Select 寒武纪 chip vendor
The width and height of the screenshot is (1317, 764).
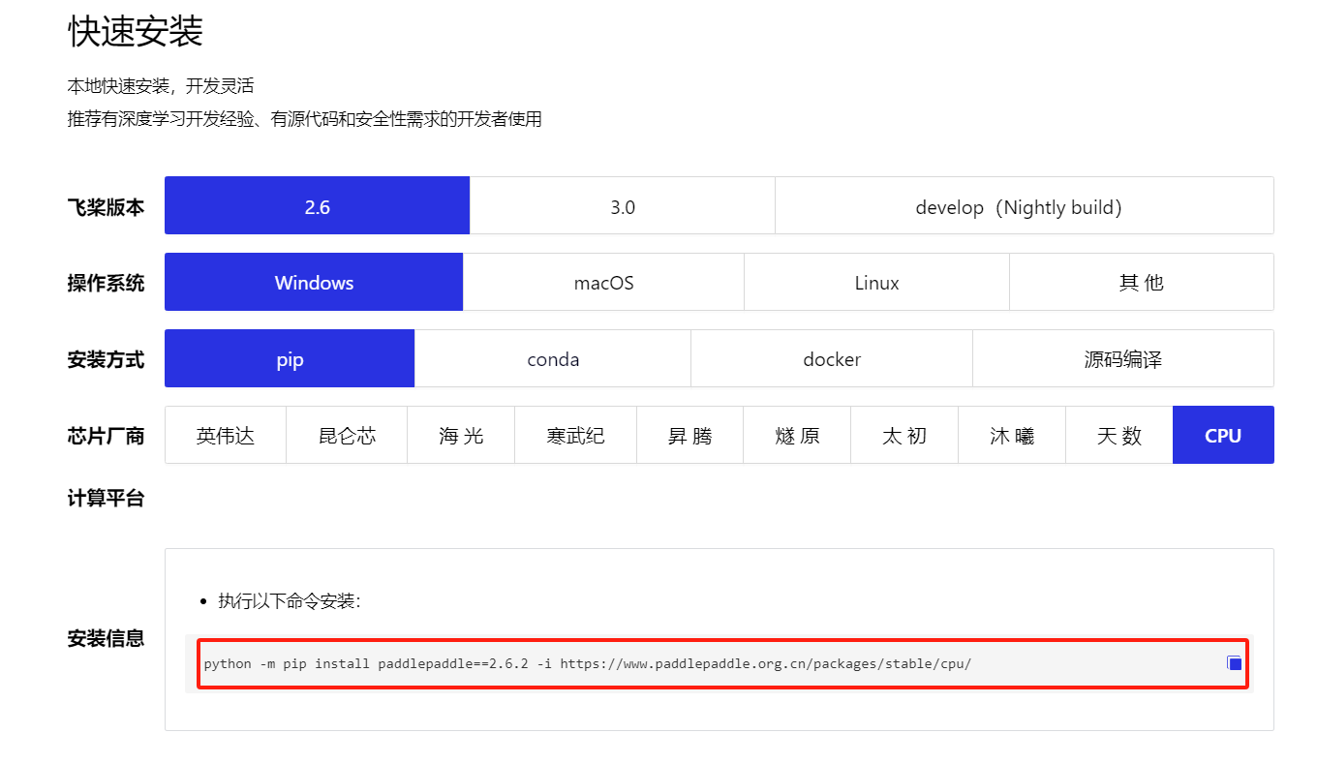tap(575, 435)
